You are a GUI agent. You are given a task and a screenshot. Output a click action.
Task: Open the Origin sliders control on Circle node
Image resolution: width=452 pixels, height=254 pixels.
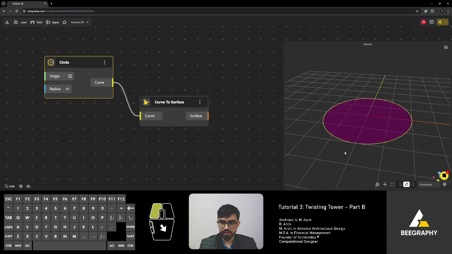[70, 76]
